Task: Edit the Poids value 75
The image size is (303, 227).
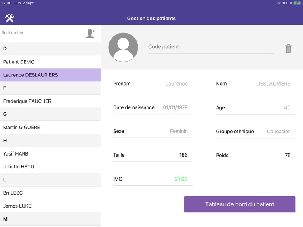Action: (288, 156)
